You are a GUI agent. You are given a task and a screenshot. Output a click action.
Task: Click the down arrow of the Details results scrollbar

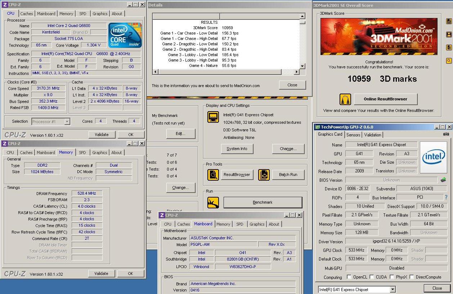(302, 66)
